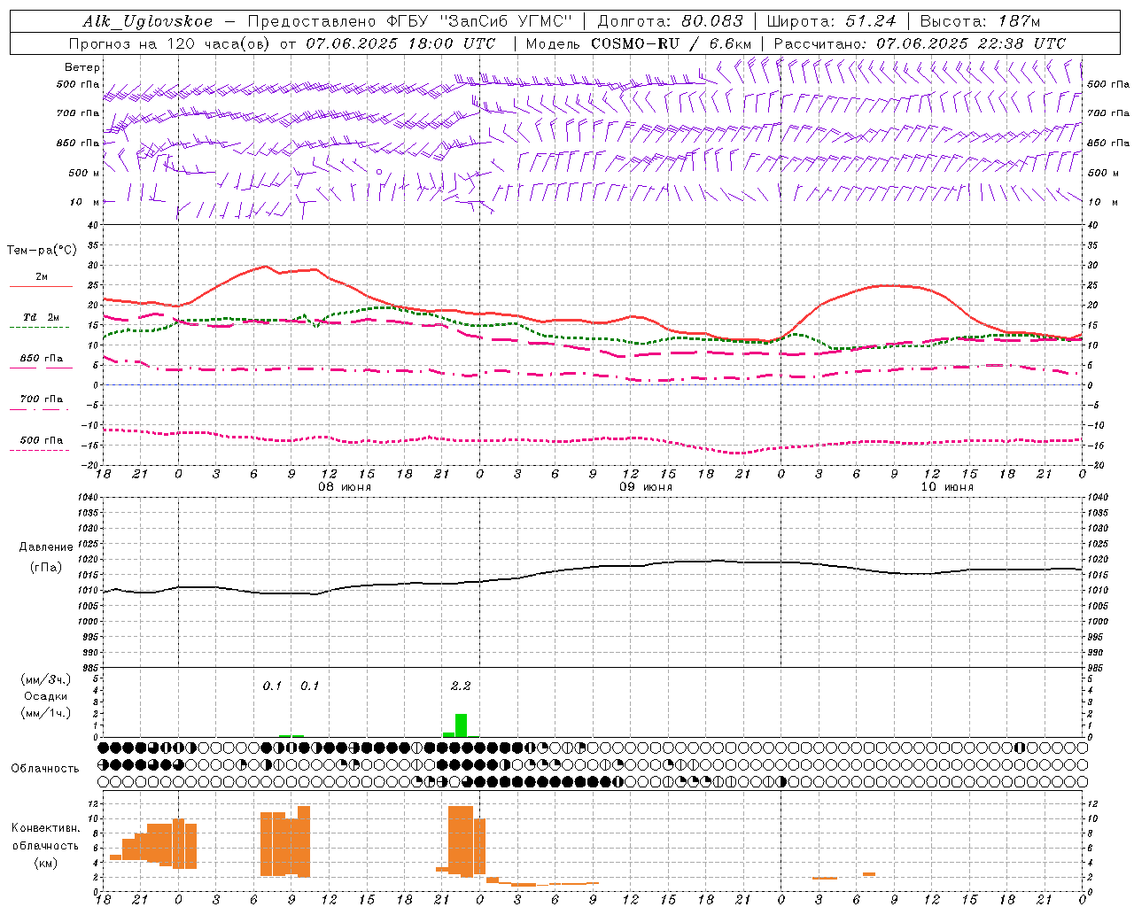
Task: Click the Конвективн. облачность label
Action: point(45,837)
